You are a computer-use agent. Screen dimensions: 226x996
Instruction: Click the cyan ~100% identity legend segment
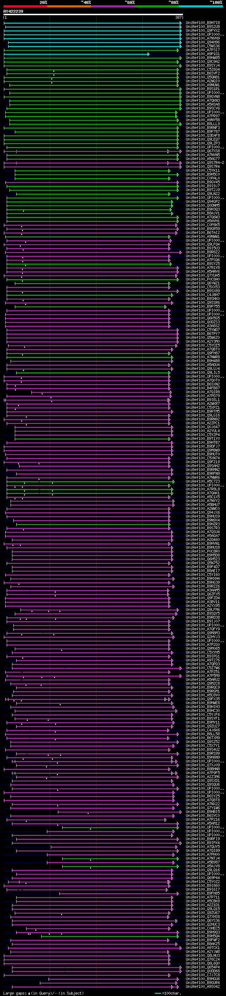pos(201,6)
